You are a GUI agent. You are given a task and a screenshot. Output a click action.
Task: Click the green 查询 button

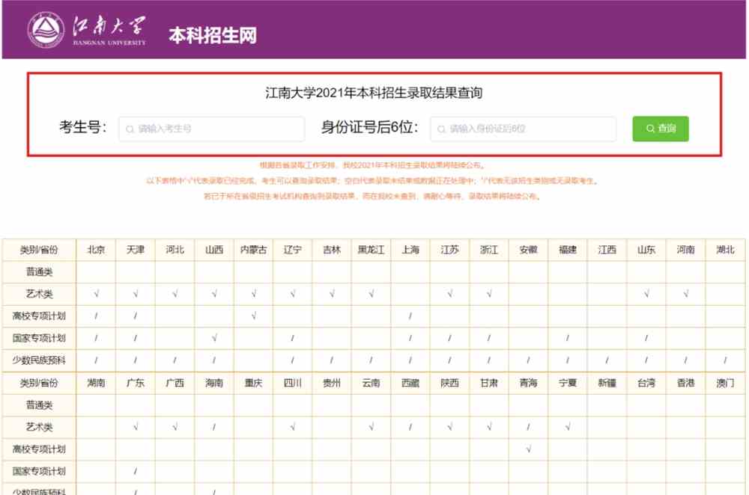tap(661, 129)
